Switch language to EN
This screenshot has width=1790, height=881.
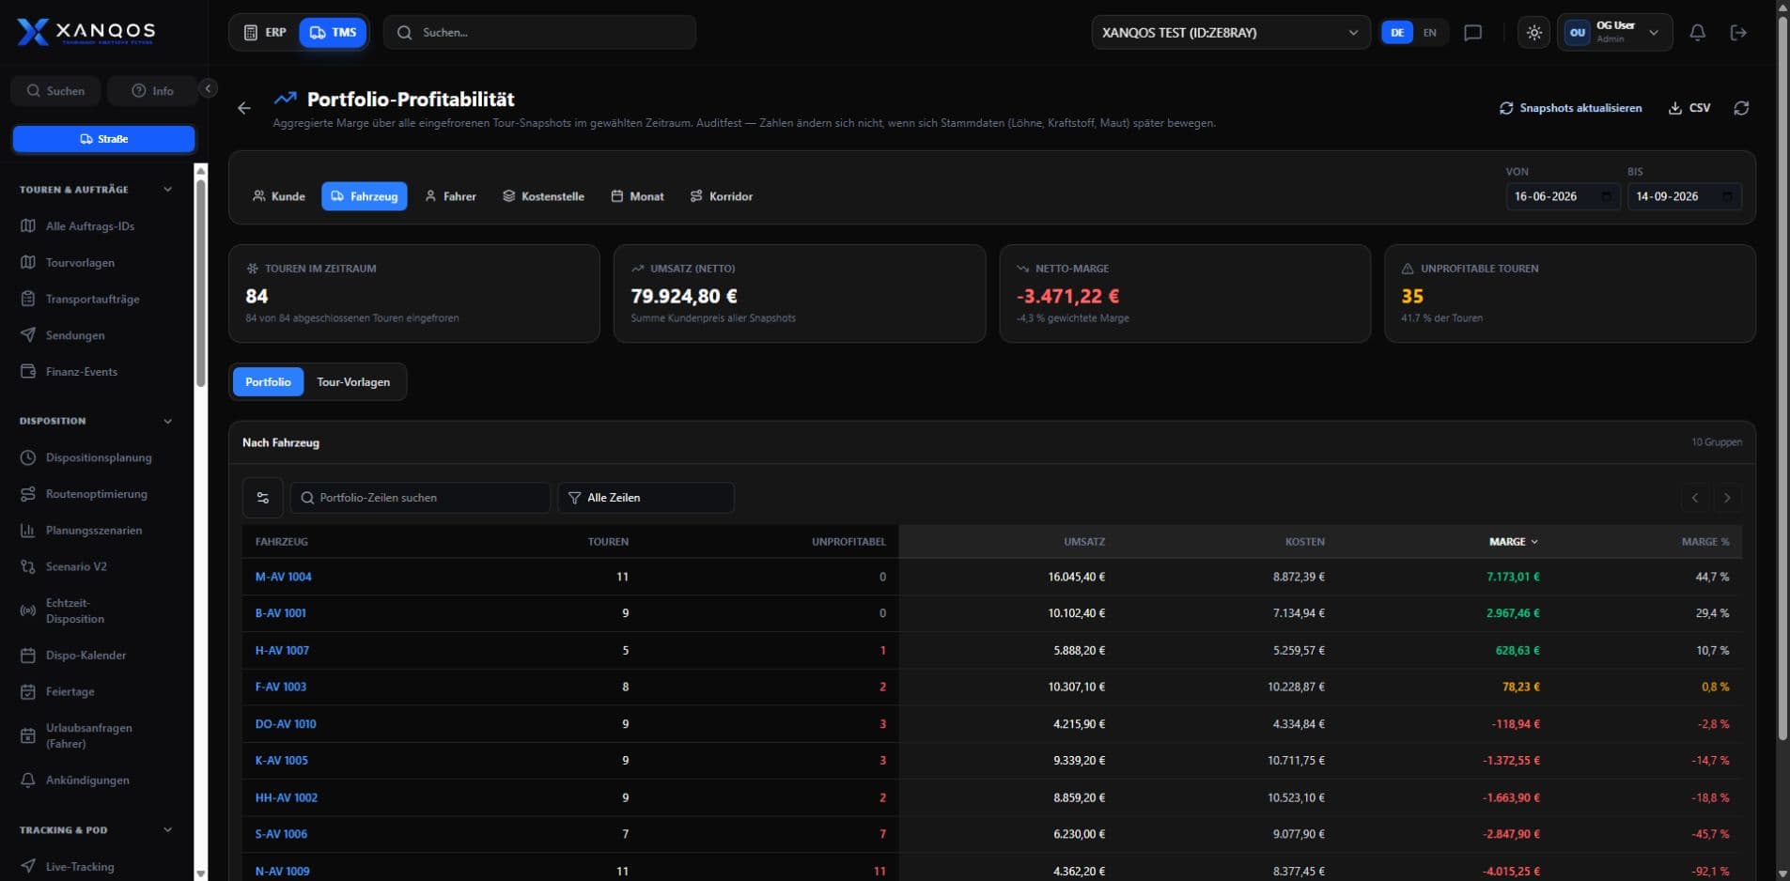pyautogui.click(x=1429, y=32)
